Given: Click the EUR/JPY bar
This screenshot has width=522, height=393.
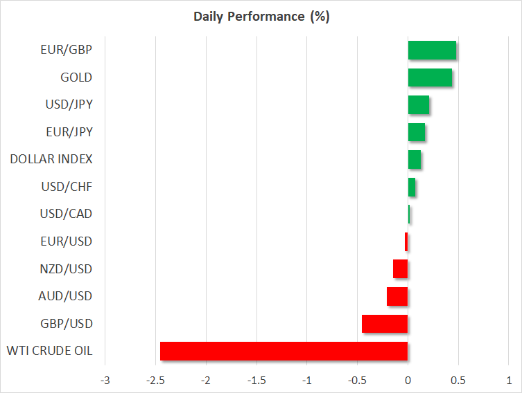Looking at the screenshot, I should (x=416, y=132).
